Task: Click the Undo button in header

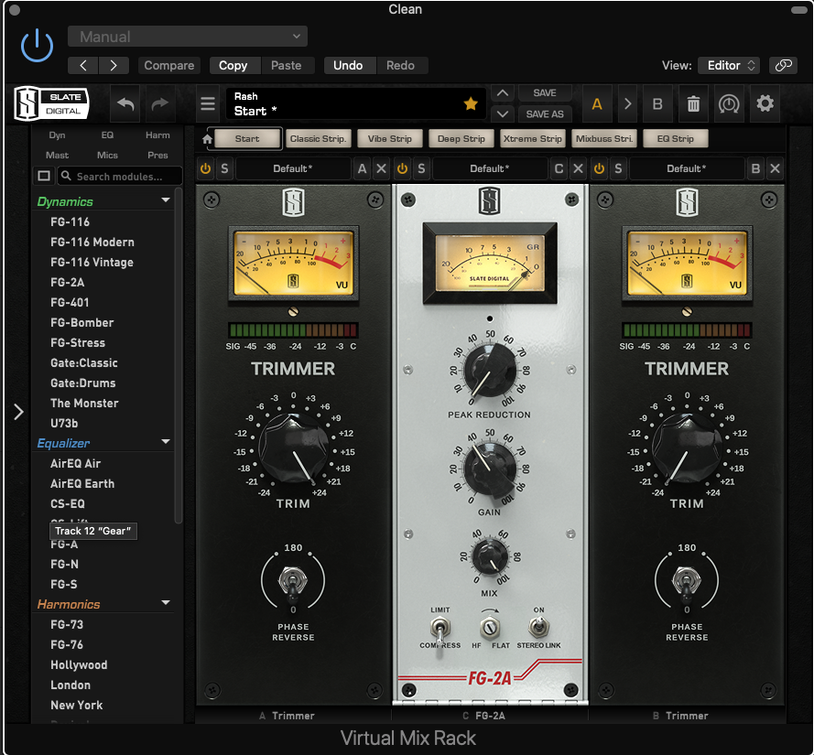Action: tap(348, 65)
